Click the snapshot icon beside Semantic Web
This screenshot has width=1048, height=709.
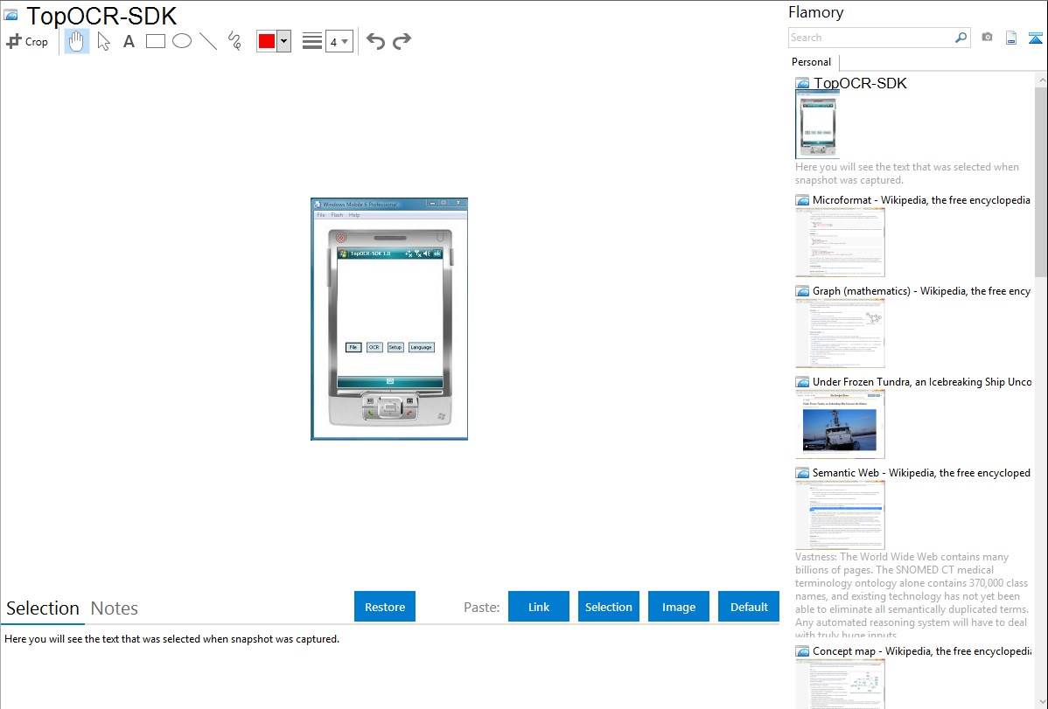(x=803, y=473)
